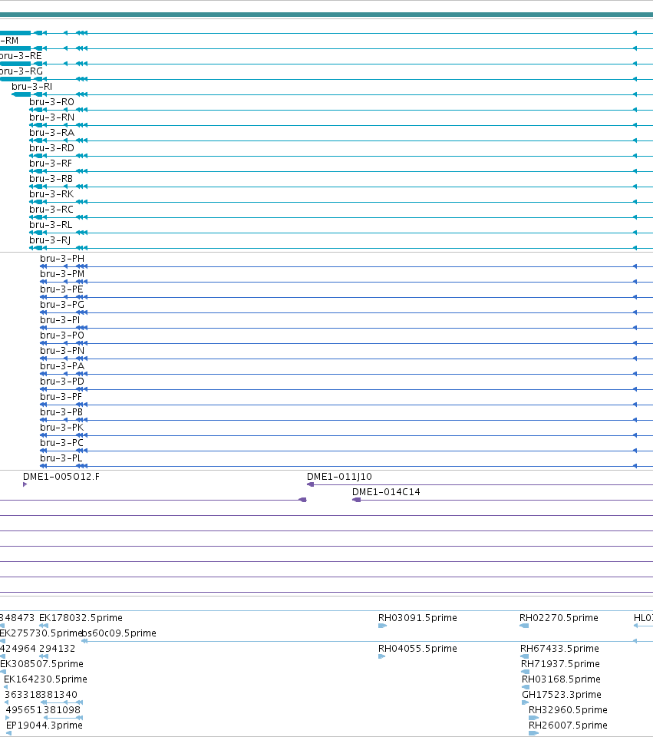Viewport: 653px width, 737px height.
Task: Open EST RH26007.5prime
Action: pos(568,725)
